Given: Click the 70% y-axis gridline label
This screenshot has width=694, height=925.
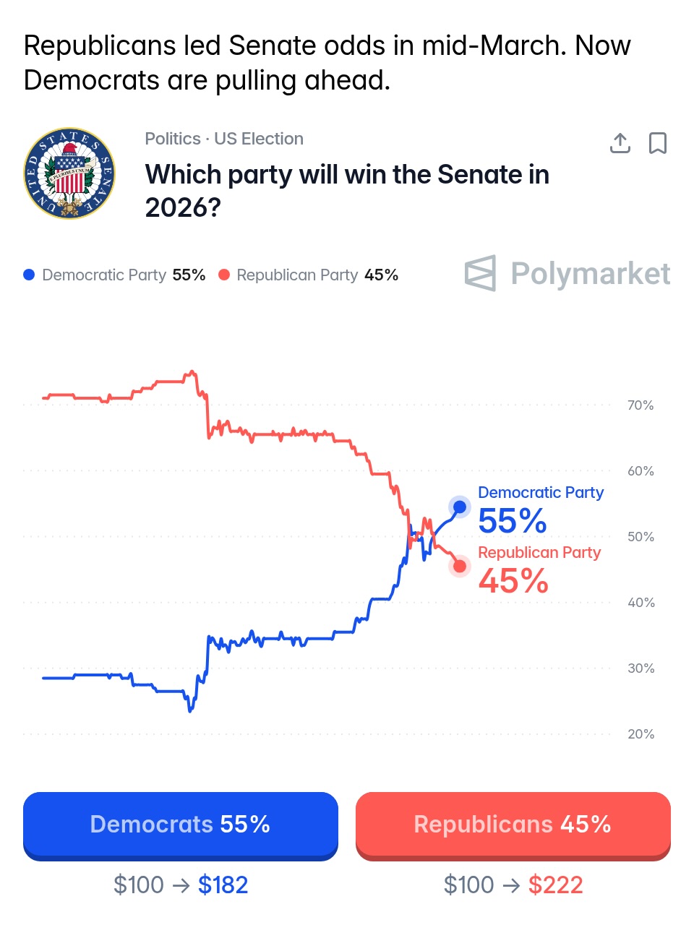Looking at the screenshot, I should click(641, 405).
